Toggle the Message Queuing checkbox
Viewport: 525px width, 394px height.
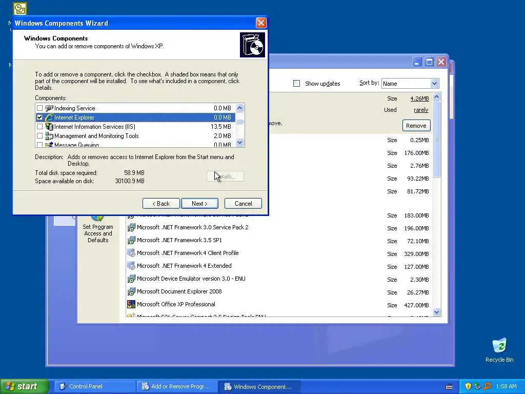[39, 145]
